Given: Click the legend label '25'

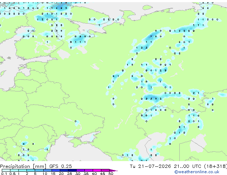Looking at the screenshot, I should point(69,174).
